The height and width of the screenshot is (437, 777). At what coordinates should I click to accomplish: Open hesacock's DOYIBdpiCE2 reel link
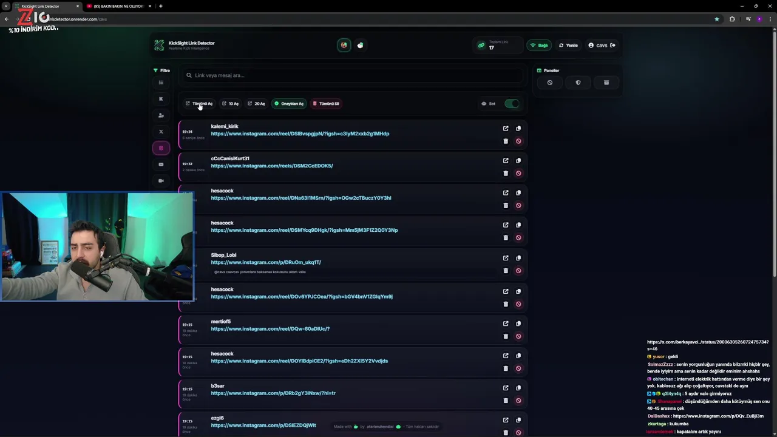coord(299,361)
